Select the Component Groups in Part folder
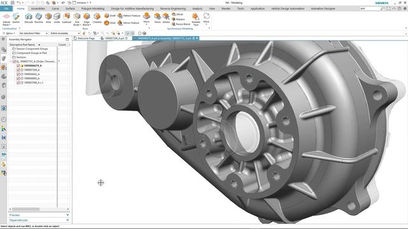The width and height of the screenshot is (408, 229). [32, 53]
